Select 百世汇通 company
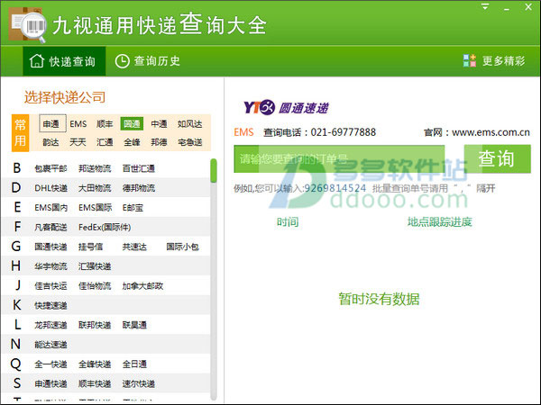Image resolution: width=541 pixels, height=405 pixels. 139,168
